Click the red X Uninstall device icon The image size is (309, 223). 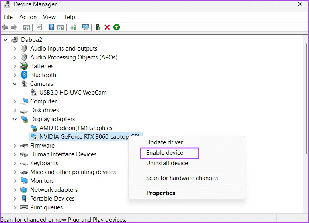[107, 27]
